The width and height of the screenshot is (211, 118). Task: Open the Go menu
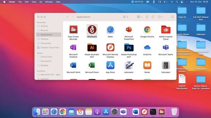pyautogui.click(x=41, y=2)
